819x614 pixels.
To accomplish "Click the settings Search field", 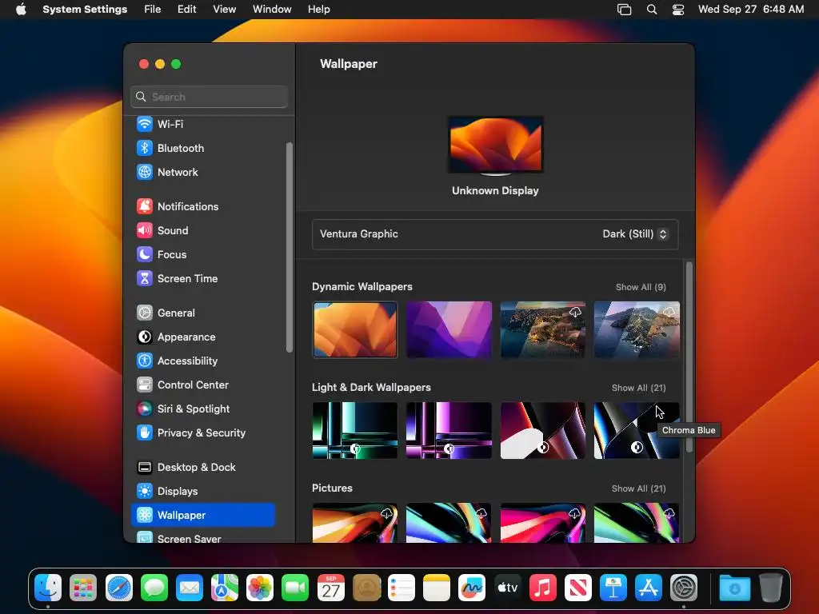I will click(x=209, y=97).
